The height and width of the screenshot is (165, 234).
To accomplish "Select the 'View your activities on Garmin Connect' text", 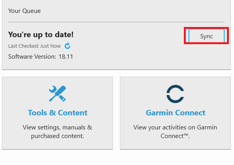I will click(x=175, y=132).
